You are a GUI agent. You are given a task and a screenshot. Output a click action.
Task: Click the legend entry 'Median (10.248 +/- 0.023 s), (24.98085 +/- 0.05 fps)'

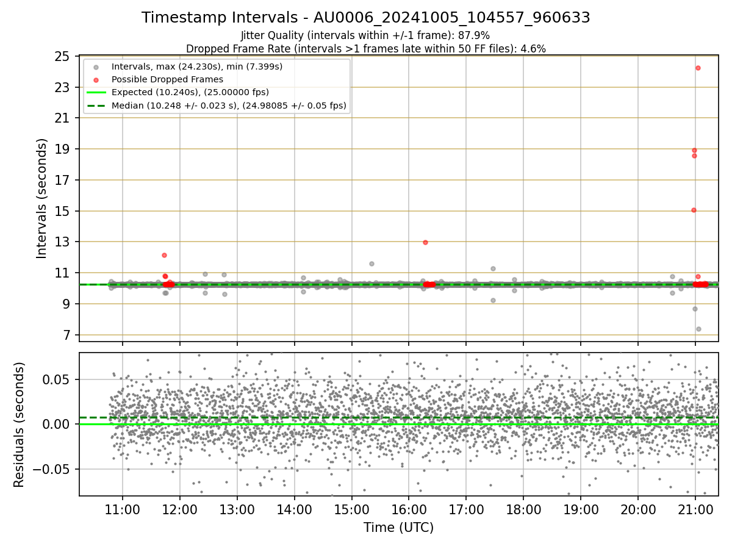click(x=229, y=106)
